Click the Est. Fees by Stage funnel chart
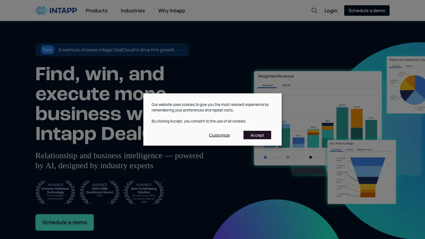The width and height of the screenshot is (425, 239). pos(368,177)
